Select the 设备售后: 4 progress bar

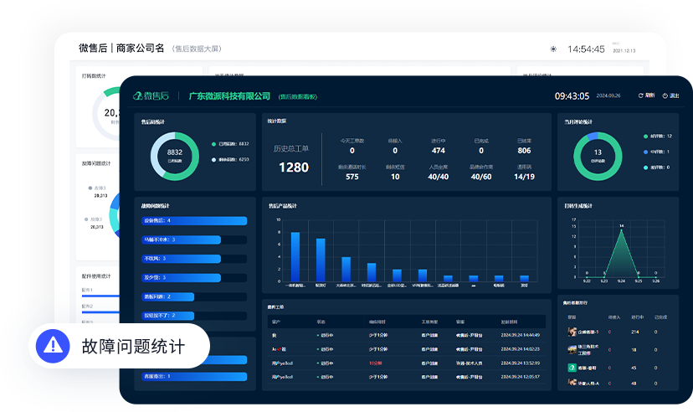click(x=194, y=220)
